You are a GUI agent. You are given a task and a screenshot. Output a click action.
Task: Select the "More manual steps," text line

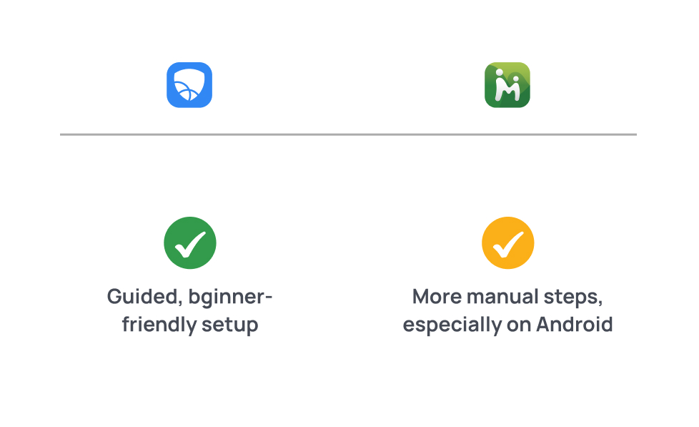point(508,297)
